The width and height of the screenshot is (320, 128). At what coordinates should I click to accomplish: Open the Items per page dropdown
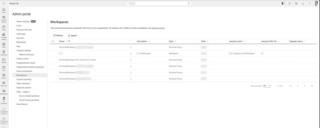click(267, 86)
